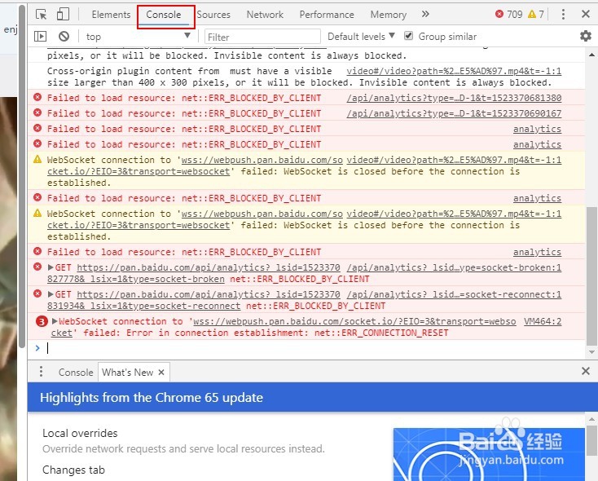Expand the ERR_CONNECTION_RESET WebSocket error
598x481 pixels.
coord(54,321)
